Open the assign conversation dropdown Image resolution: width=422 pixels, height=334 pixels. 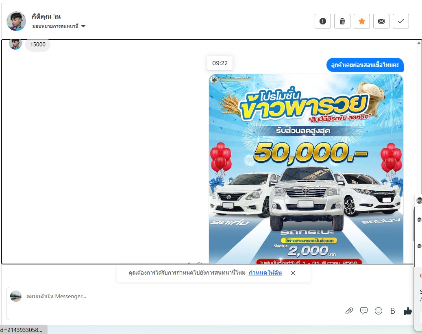pos(59,26)
